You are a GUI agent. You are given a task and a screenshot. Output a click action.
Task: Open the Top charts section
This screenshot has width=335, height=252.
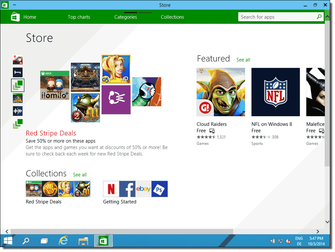[79, 17]
